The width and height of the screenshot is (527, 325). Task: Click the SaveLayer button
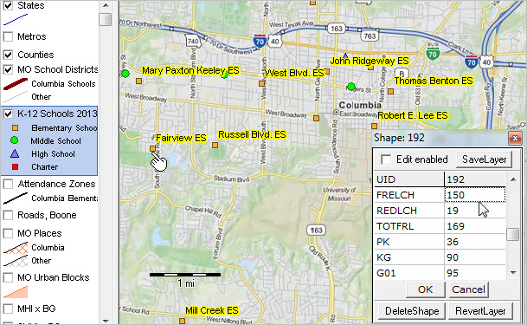tap(484, 159)
